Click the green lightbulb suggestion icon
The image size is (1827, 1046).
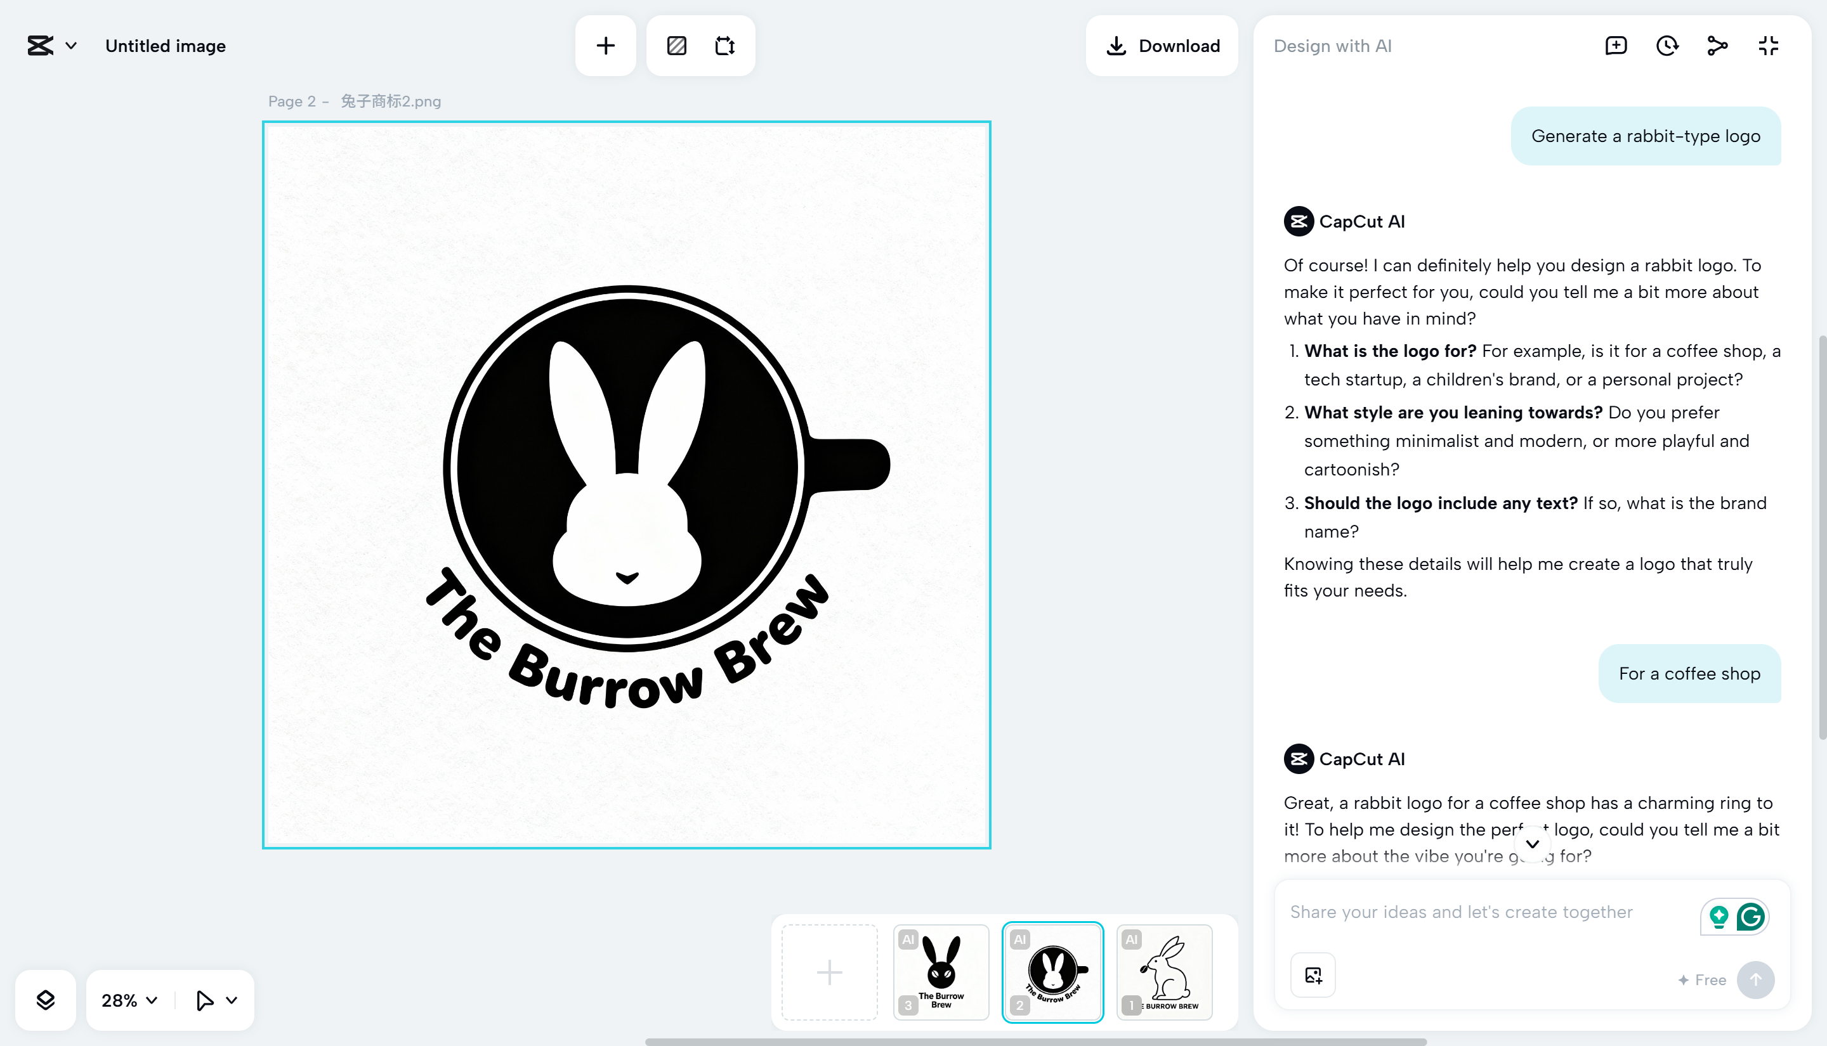(1719, 917)
